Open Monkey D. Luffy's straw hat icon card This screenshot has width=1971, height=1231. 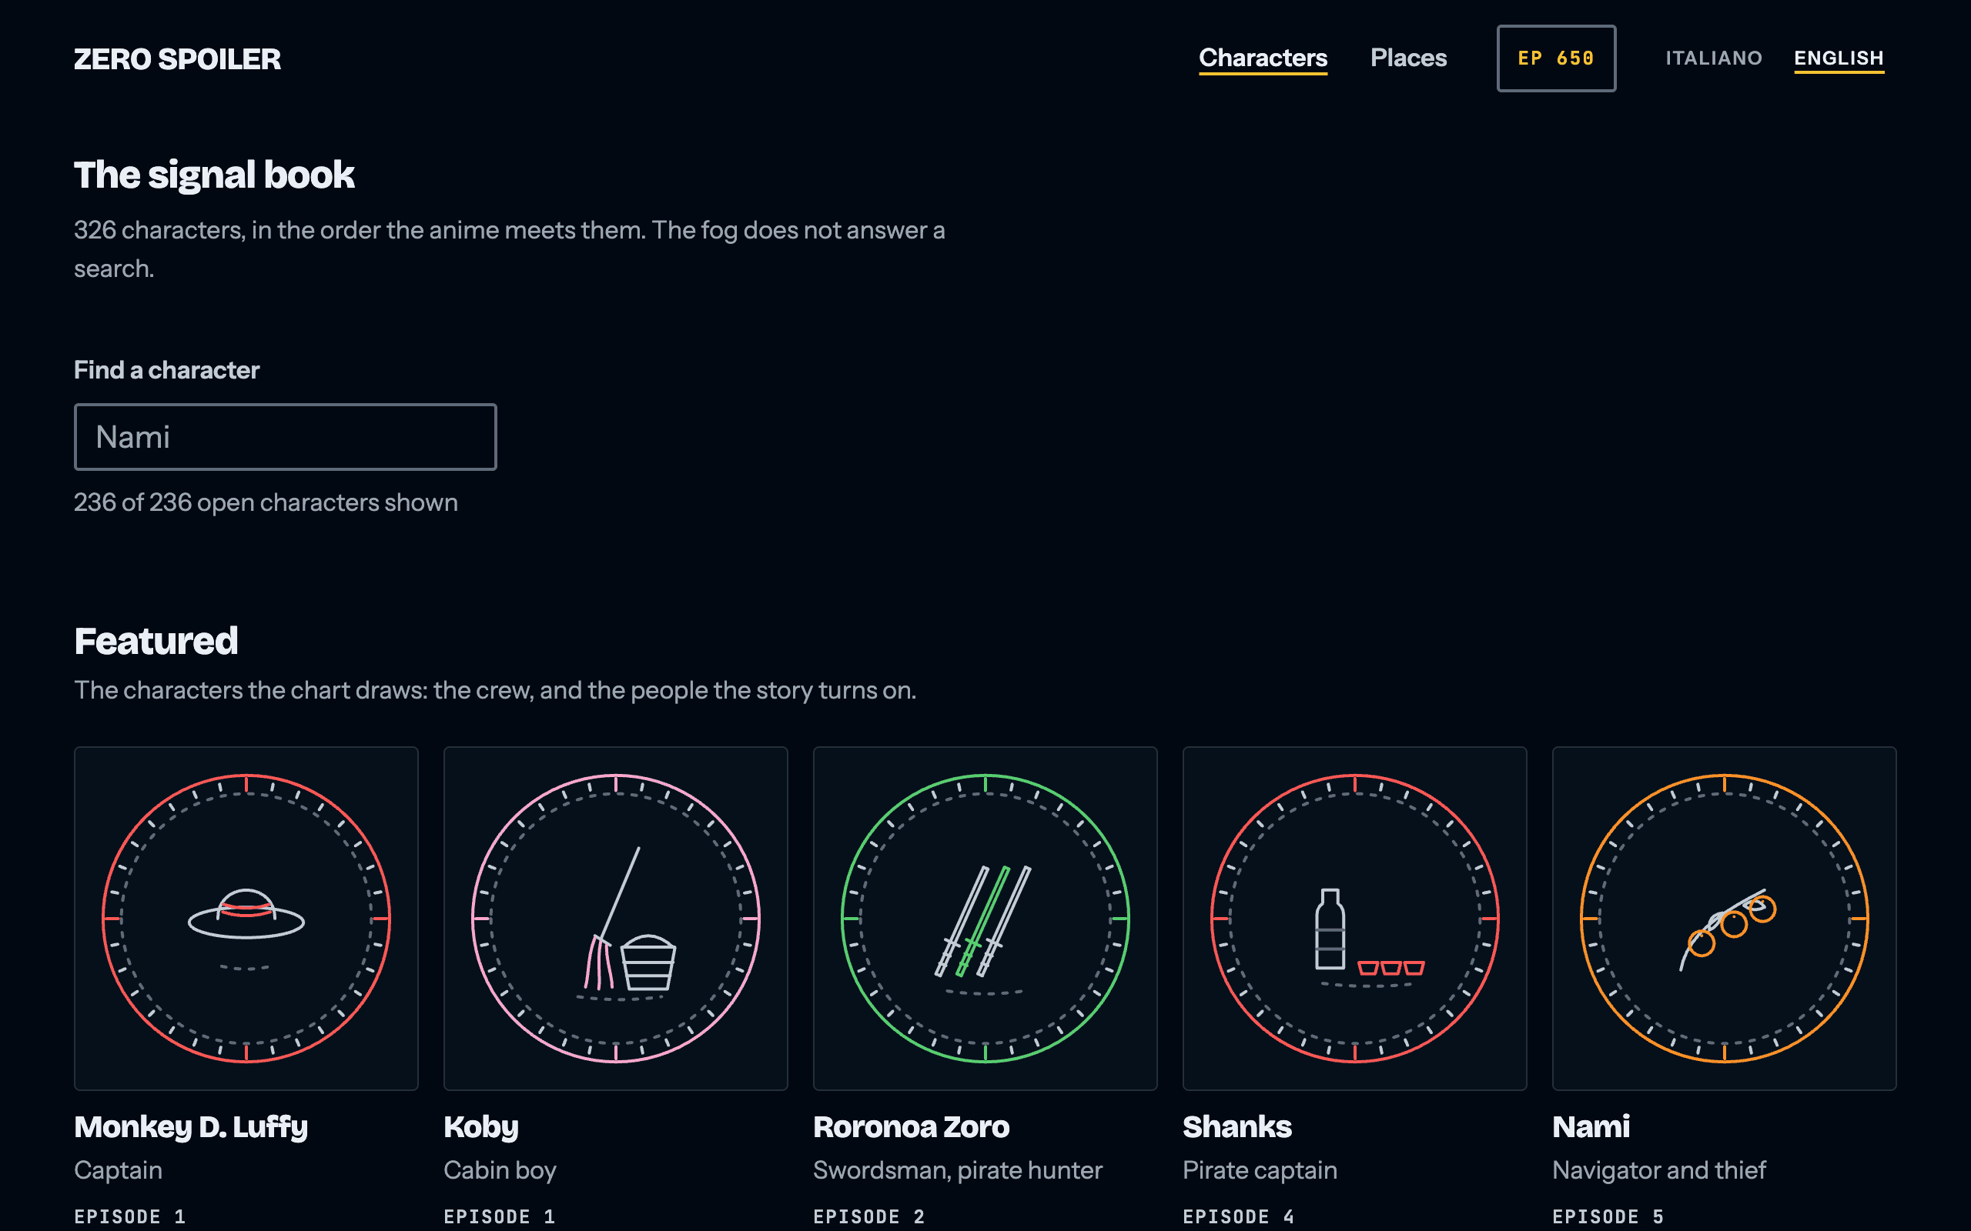click(x=246, y=919)
